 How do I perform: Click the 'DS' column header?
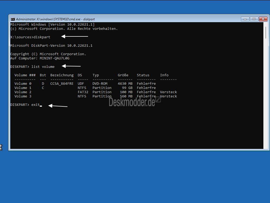(80, 75)
